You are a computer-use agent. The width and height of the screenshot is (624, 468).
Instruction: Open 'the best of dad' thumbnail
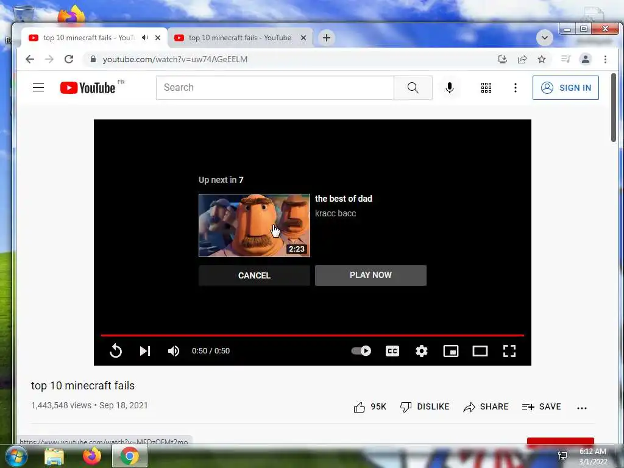(x=254, y=225)
